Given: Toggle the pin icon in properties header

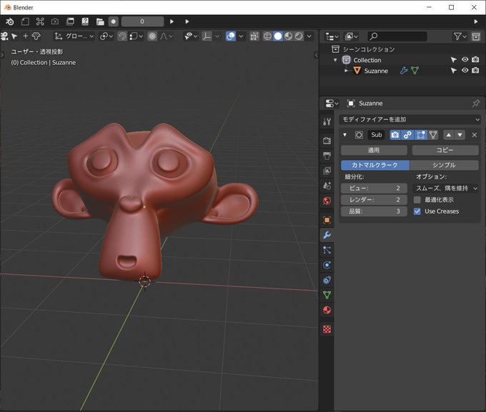Looking at the screenshot, I should coord(476,103).
